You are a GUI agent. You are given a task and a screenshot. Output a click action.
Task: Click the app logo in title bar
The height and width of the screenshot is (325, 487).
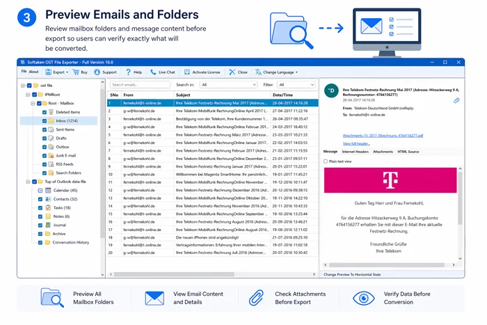point(22,62)
